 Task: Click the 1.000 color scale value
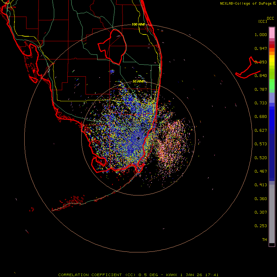click(261, 34)
